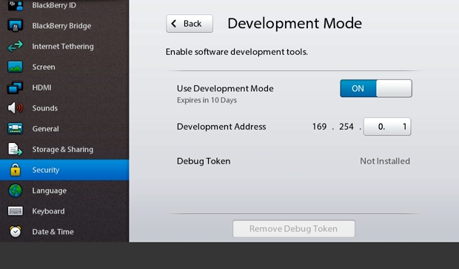Click the Screen landscape icon
The image size is (459, 269).
pyautogui.click(x=16, y=67)
